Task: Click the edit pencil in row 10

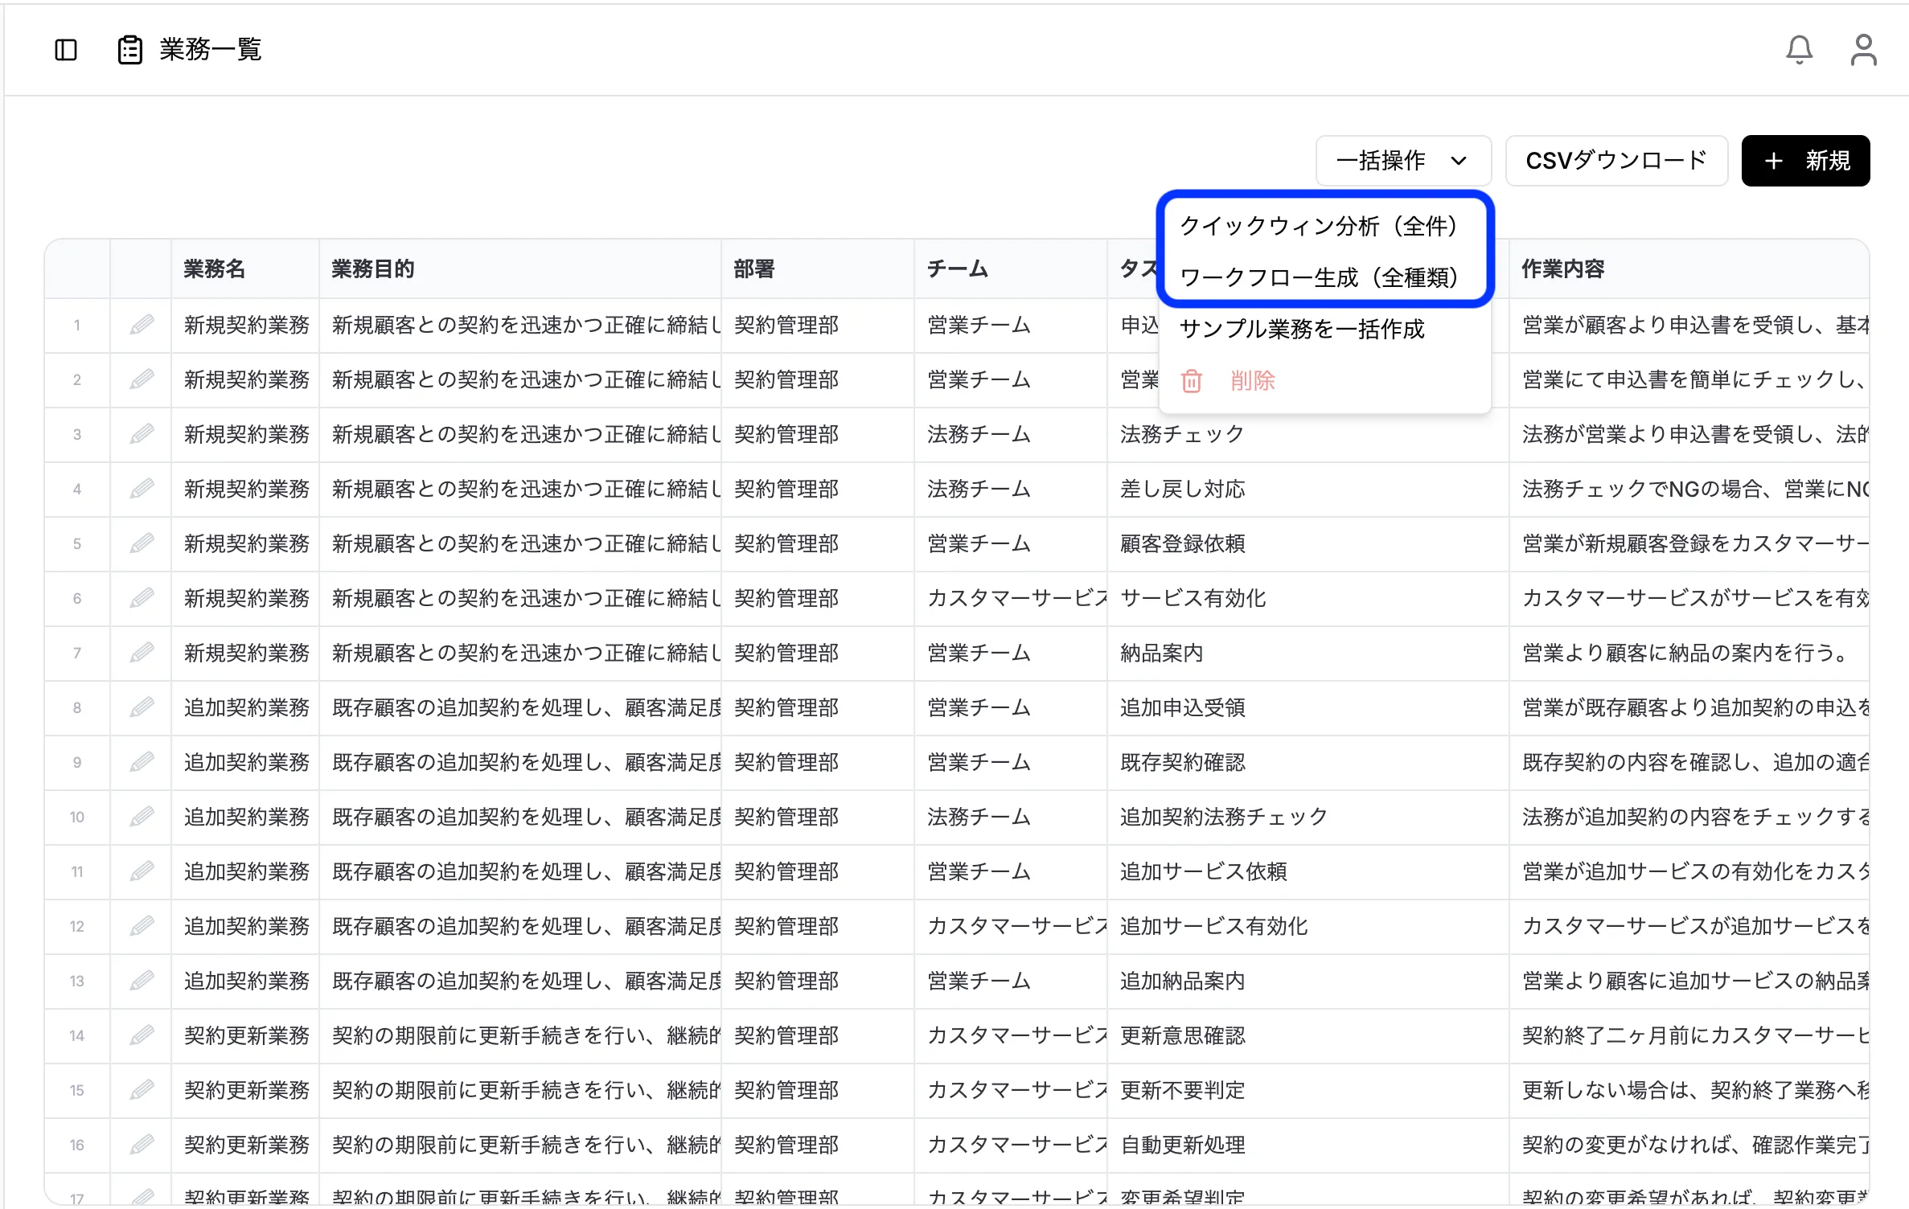Action: coord(142,818)
